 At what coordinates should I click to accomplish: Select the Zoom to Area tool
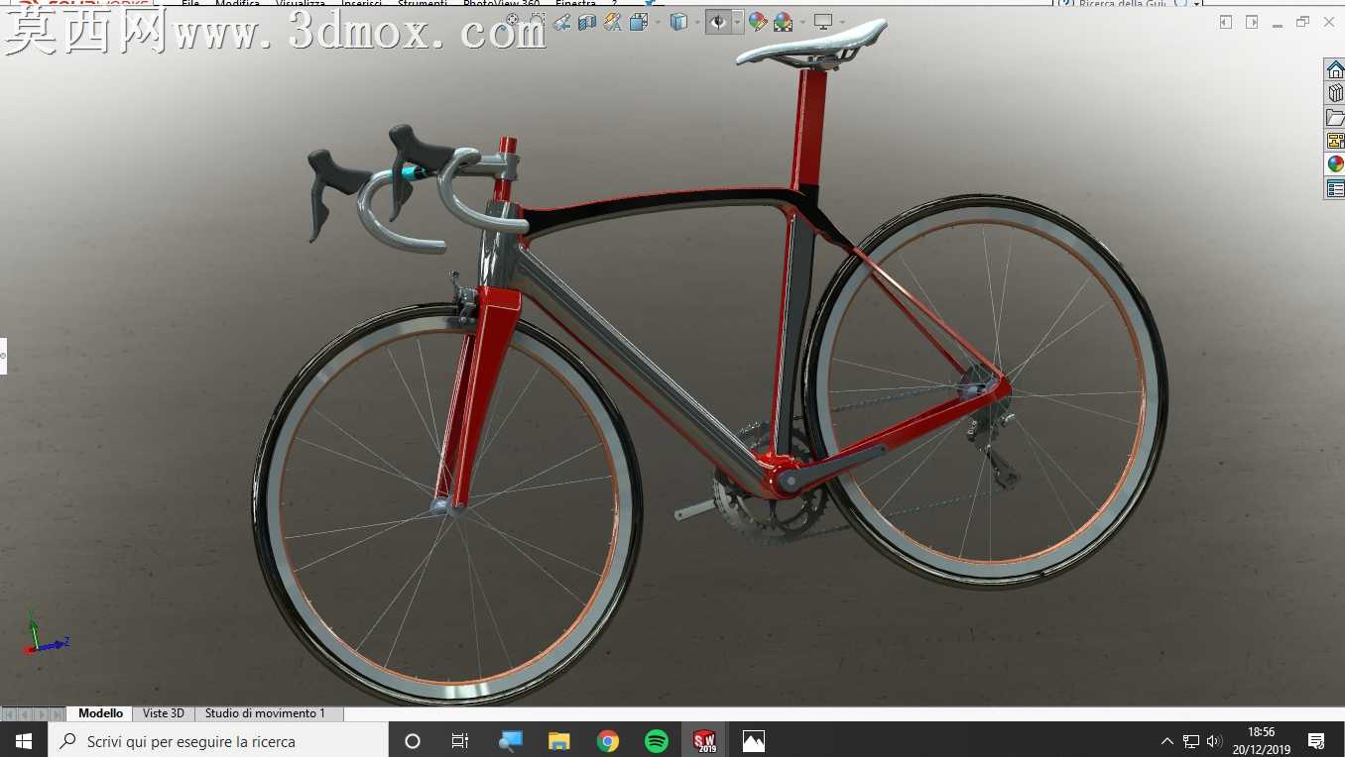pyautogui.click(x=537, y=21)
